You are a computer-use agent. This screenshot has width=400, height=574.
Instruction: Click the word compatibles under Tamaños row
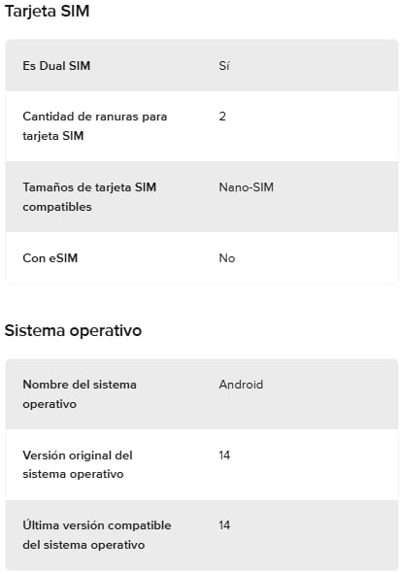coord(57,207)
